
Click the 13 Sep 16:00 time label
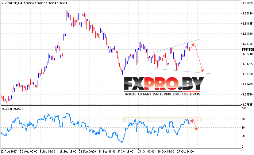pos(68,152)
